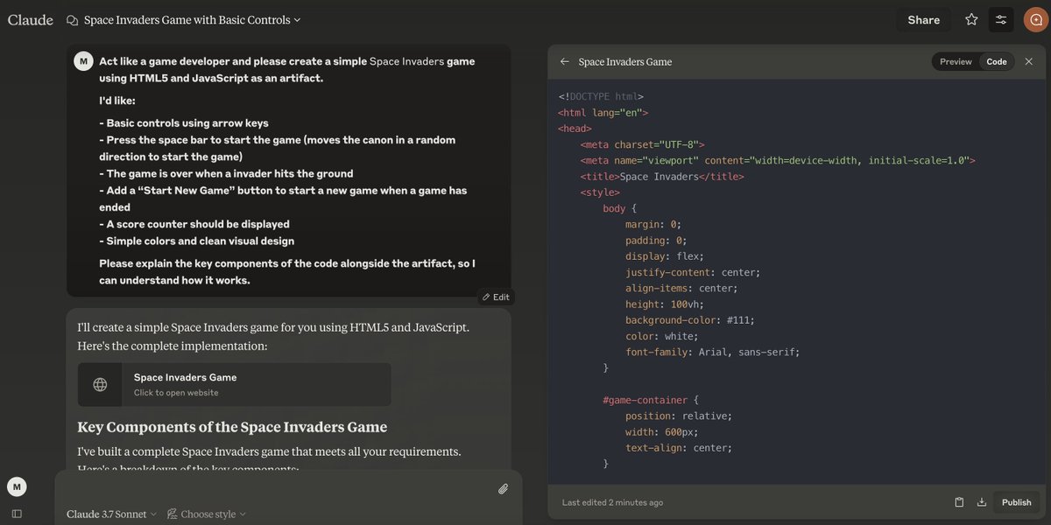The image size is (1051, 525).
Task: Click the chat message input field
Action: [x=280, y=488]
